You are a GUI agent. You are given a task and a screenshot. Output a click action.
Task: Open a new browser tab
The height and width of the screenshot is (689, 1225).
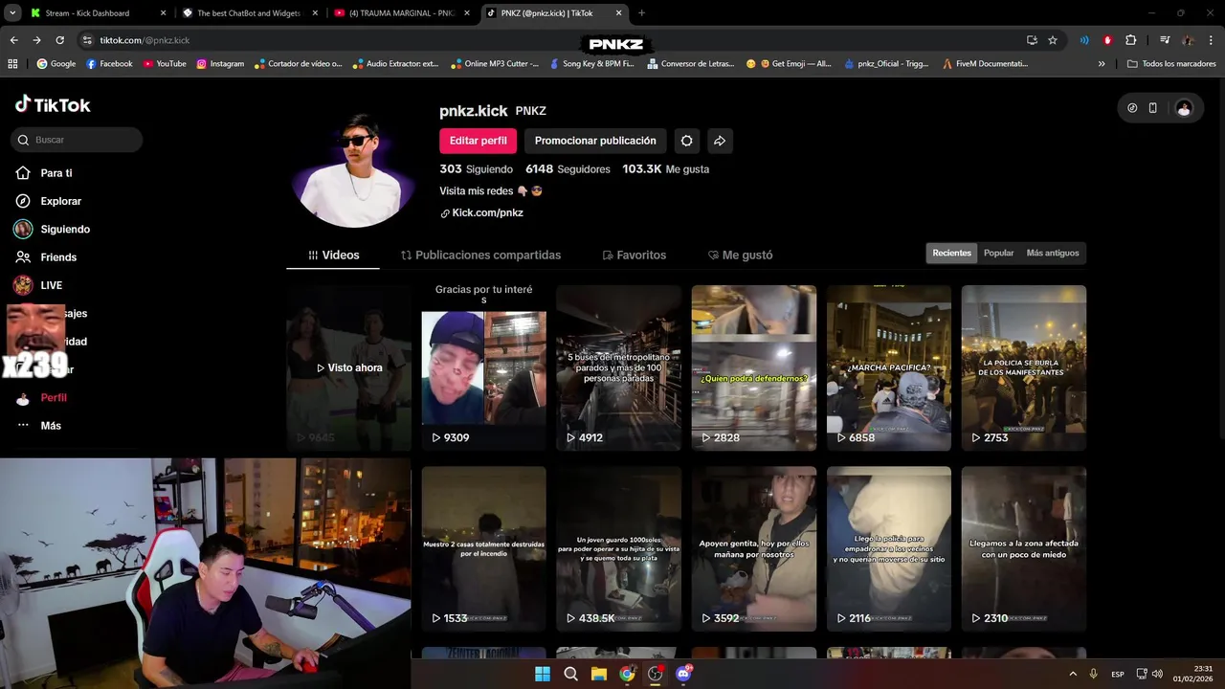click(x=641, y=13)
